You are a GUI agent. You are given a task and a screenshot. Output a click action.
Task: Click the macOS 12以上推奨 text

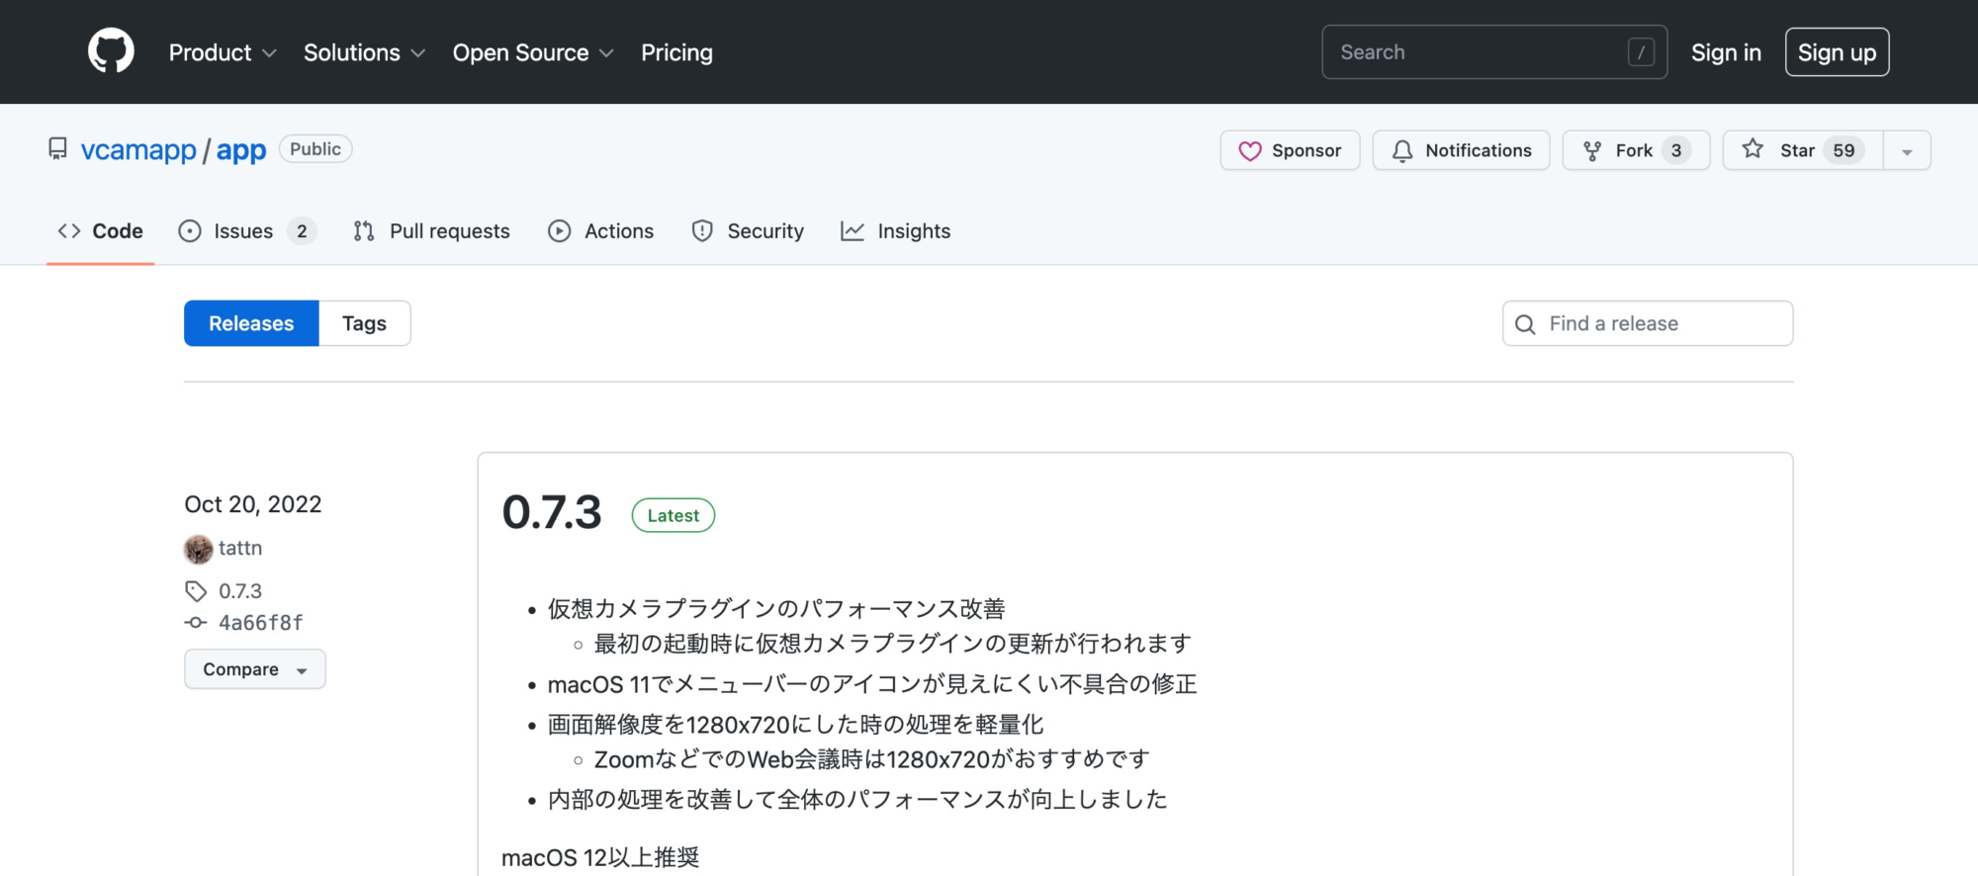point(600,857)
